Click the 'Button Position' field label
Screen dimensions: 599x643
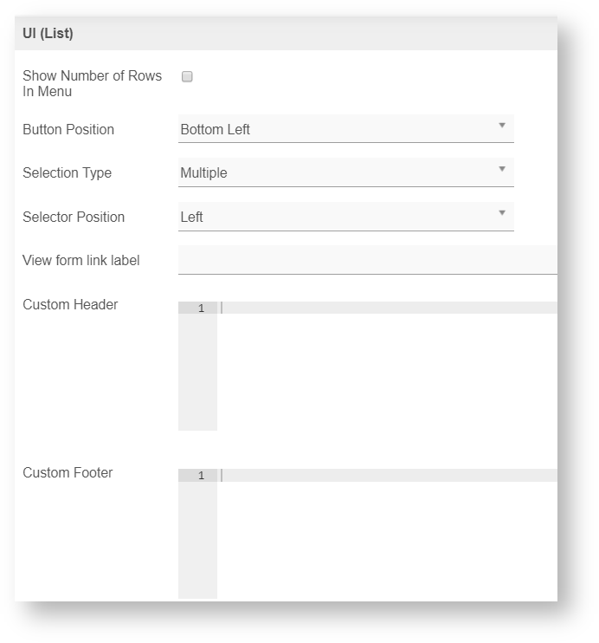pyautogui.click(x=68, y=130)
